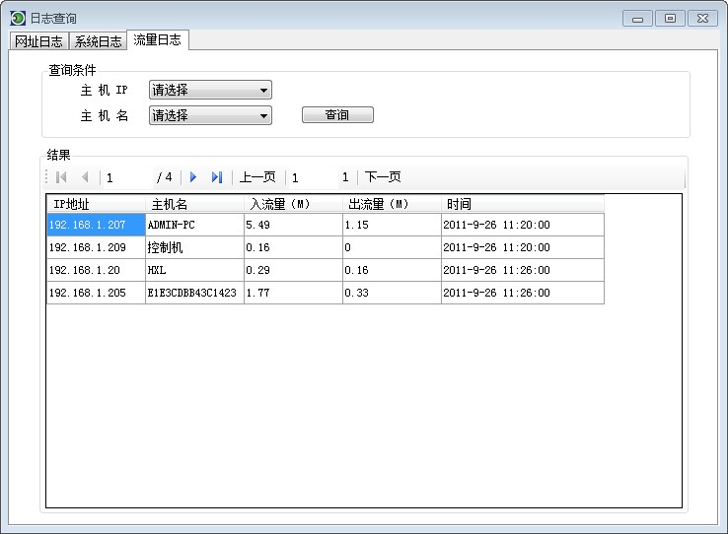Viewport: 728px width, 534px height.
Task: Jump to last page navigation icon
Action: 217,177
